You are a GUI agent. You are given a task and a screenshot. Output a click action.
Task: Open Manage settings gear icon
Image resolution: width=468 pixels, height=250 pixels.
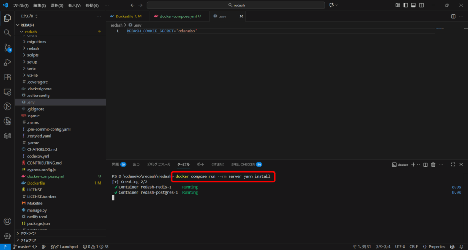(7, 236)
